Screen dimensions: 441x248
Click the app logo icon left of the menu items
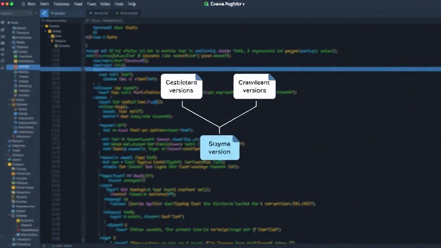click(x=24, y=4)
